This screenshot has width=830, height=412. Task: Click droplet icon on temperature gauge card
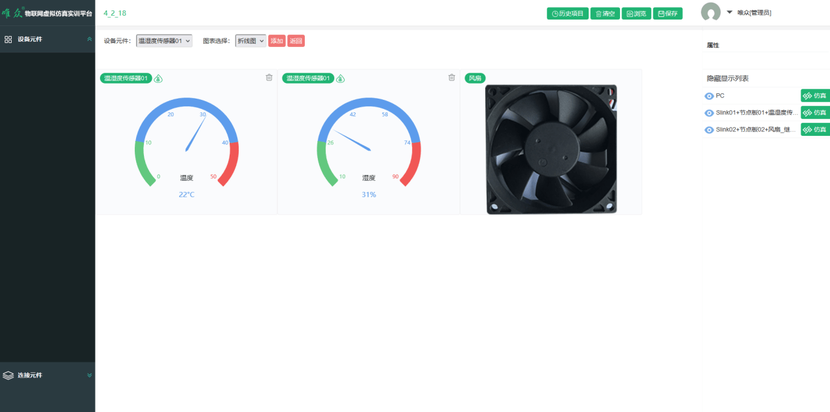tap(158, 78)
